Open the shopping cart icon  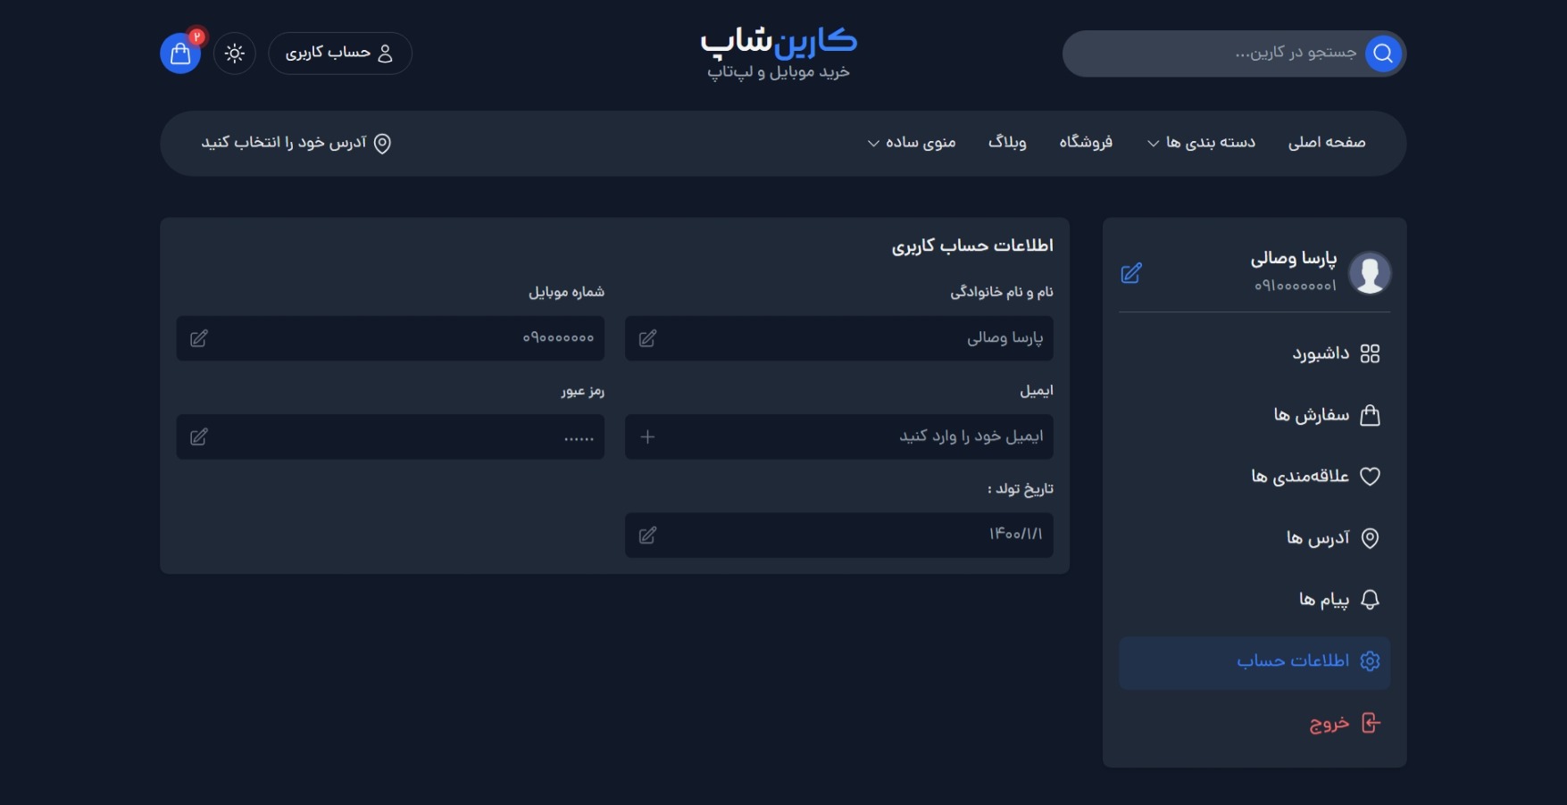pyautogui.click(x=180, y=54)
